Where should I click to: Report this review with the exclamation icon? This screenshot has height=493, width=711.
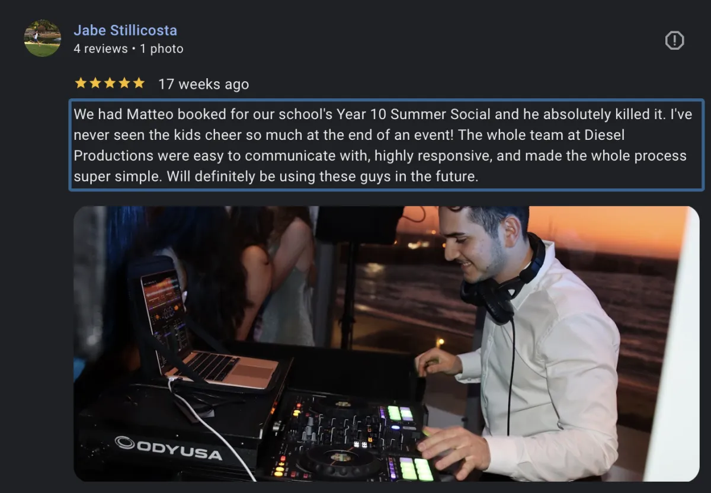click(x=674, y=40)
